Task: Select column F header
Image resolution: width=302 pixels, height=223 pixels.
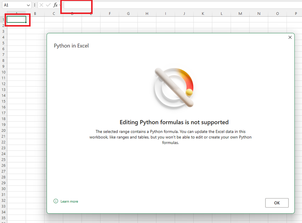Action: coord(110,14)
